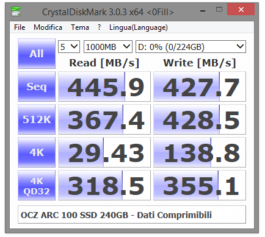
Task: Select the 512K read result 367.4
Action: click(104, 119)
